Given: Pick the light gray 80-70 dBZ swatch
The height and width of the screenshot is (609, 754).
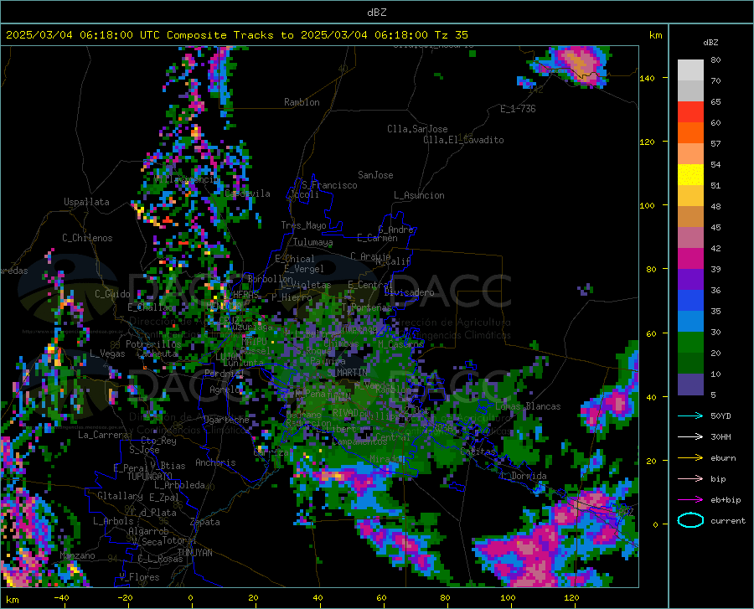Looking at the screenshot, I should (690, 70).
